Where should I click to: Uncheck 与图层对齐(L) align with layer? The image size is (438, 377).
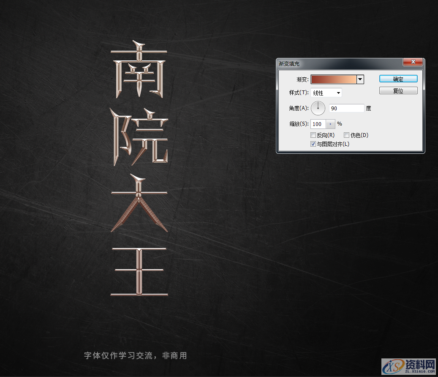[x=313, y=144]
